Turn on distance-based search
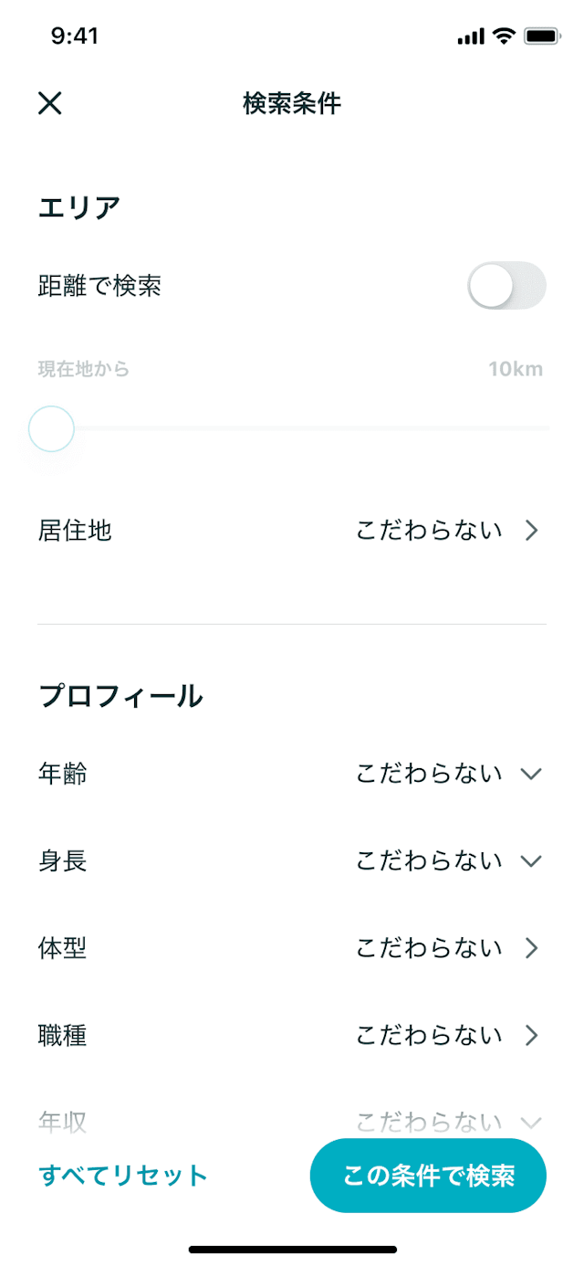This screenshot has height=1266, width=584. click(506, 285)
